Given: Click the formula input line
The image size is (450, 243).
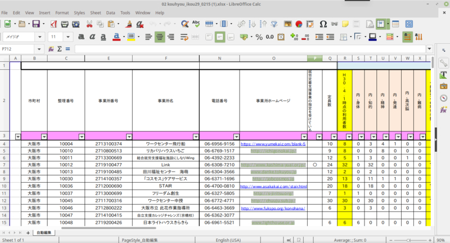Looking at the screenshot, I should tap(250, 49).
